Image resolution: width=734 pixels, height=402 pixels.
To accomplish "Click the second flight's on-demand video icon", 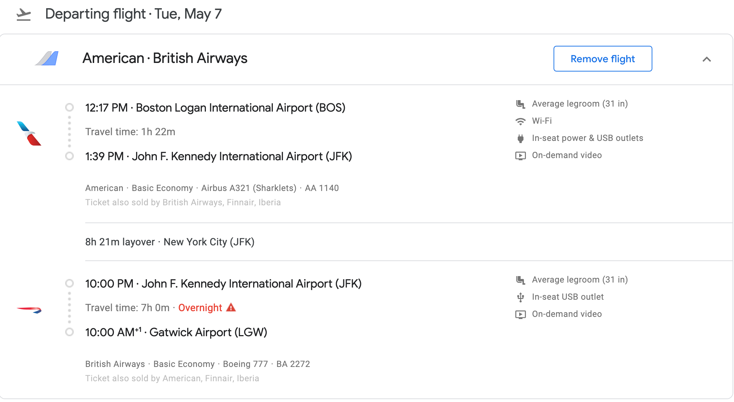I will click(520, 314).
